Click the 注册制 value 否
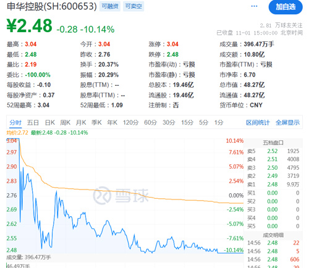The height and width of the screenshot is (268, 309). tap(176, 106)
